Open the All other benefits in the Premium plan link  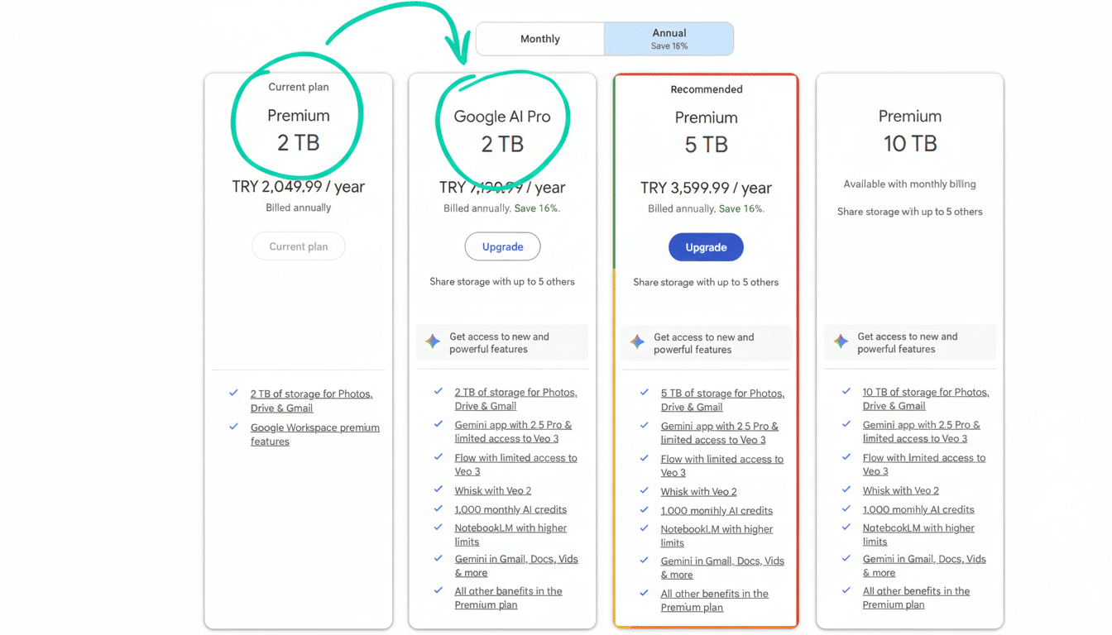pyautogui.click(x=508, y=598)
